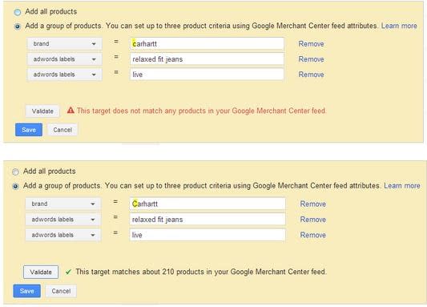Open 'Learn more' link in lower panel
Viewport: 427px width, 307px height.
[x=402, y=186]
